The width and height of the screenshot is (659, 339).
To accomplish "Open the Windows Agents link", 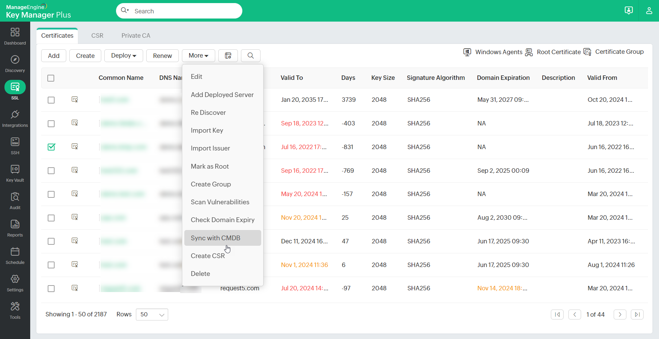I will click(x=493, y=52).
